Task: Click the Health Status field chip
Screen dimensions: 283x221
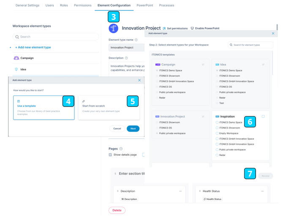Action: coord(212,199)
